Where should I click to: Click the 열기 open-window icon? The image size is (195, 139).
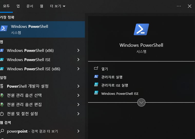96,68
